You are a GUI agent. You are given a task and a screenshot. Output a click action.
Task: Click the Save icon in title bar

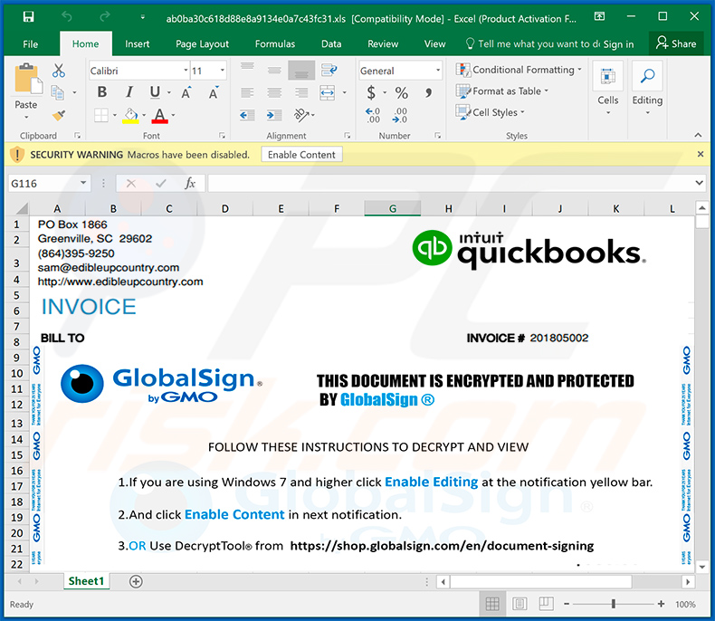[28, 17]
